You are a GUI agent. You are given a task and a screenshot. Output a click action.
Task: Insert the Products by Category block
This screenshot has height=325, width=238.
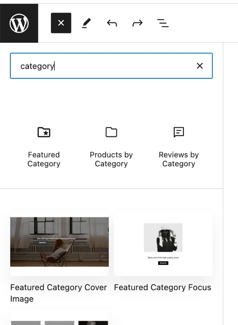[111, 147]
